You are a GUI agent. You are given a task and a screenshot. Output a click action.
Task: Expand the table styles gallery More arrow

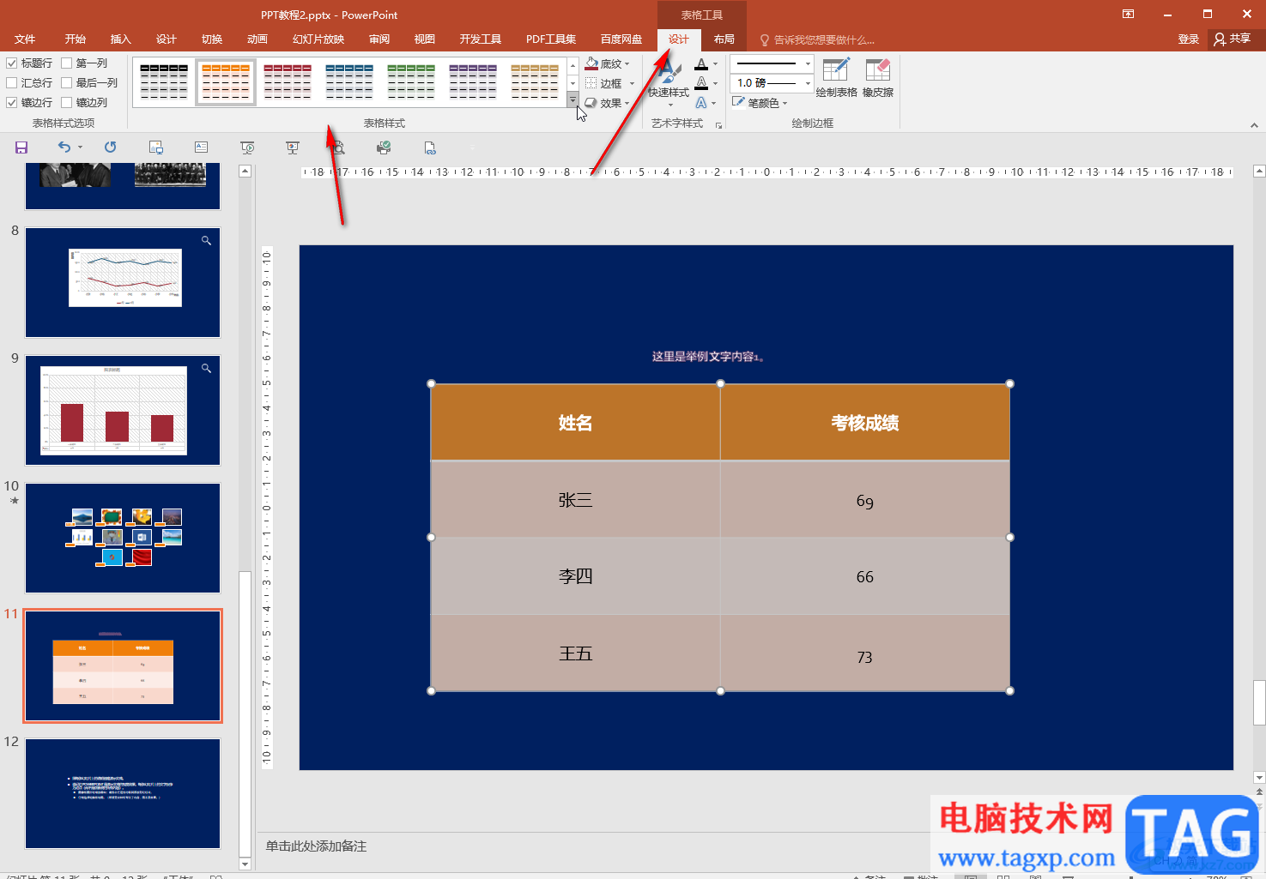(572, 100)
